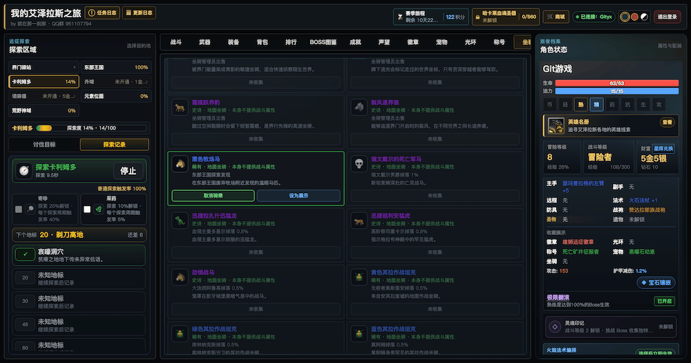
Task: Click the 设为展示 button
Action: tap(299, 196)
